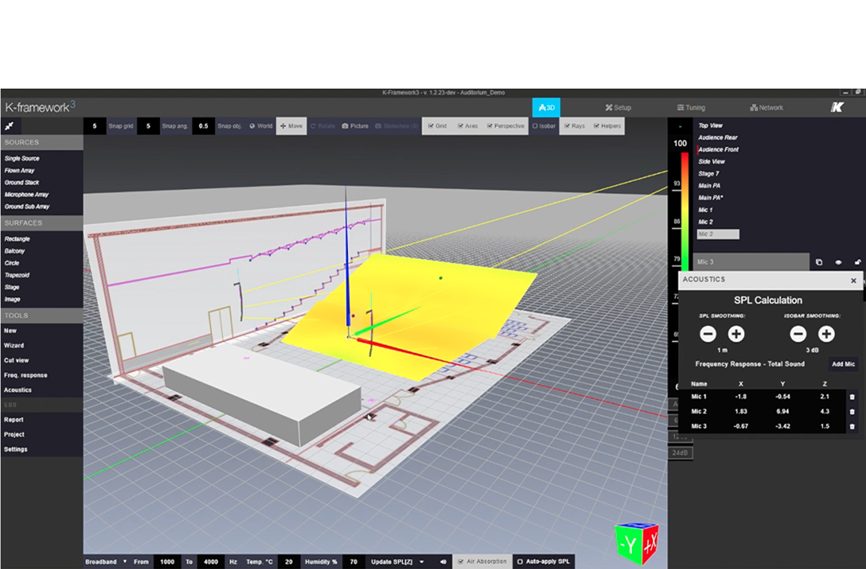Close the Acoustics panel
This screenshot has width=866, height=569.
[x=853, y=280]
